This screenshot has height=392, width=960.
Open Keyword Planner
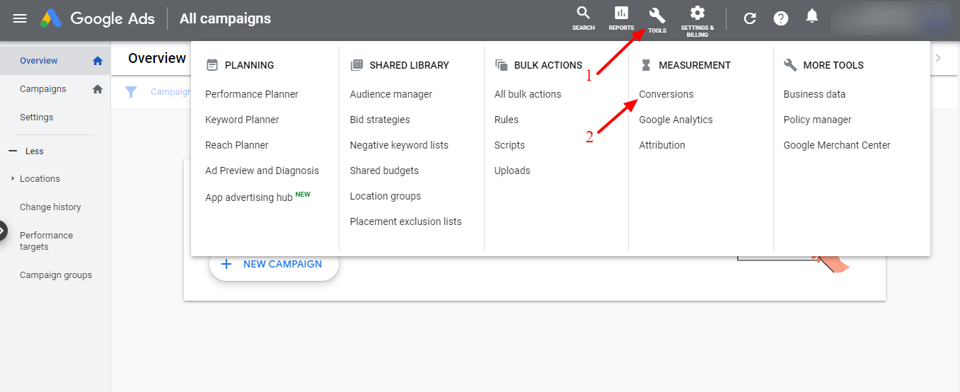(x=242, y=120)
